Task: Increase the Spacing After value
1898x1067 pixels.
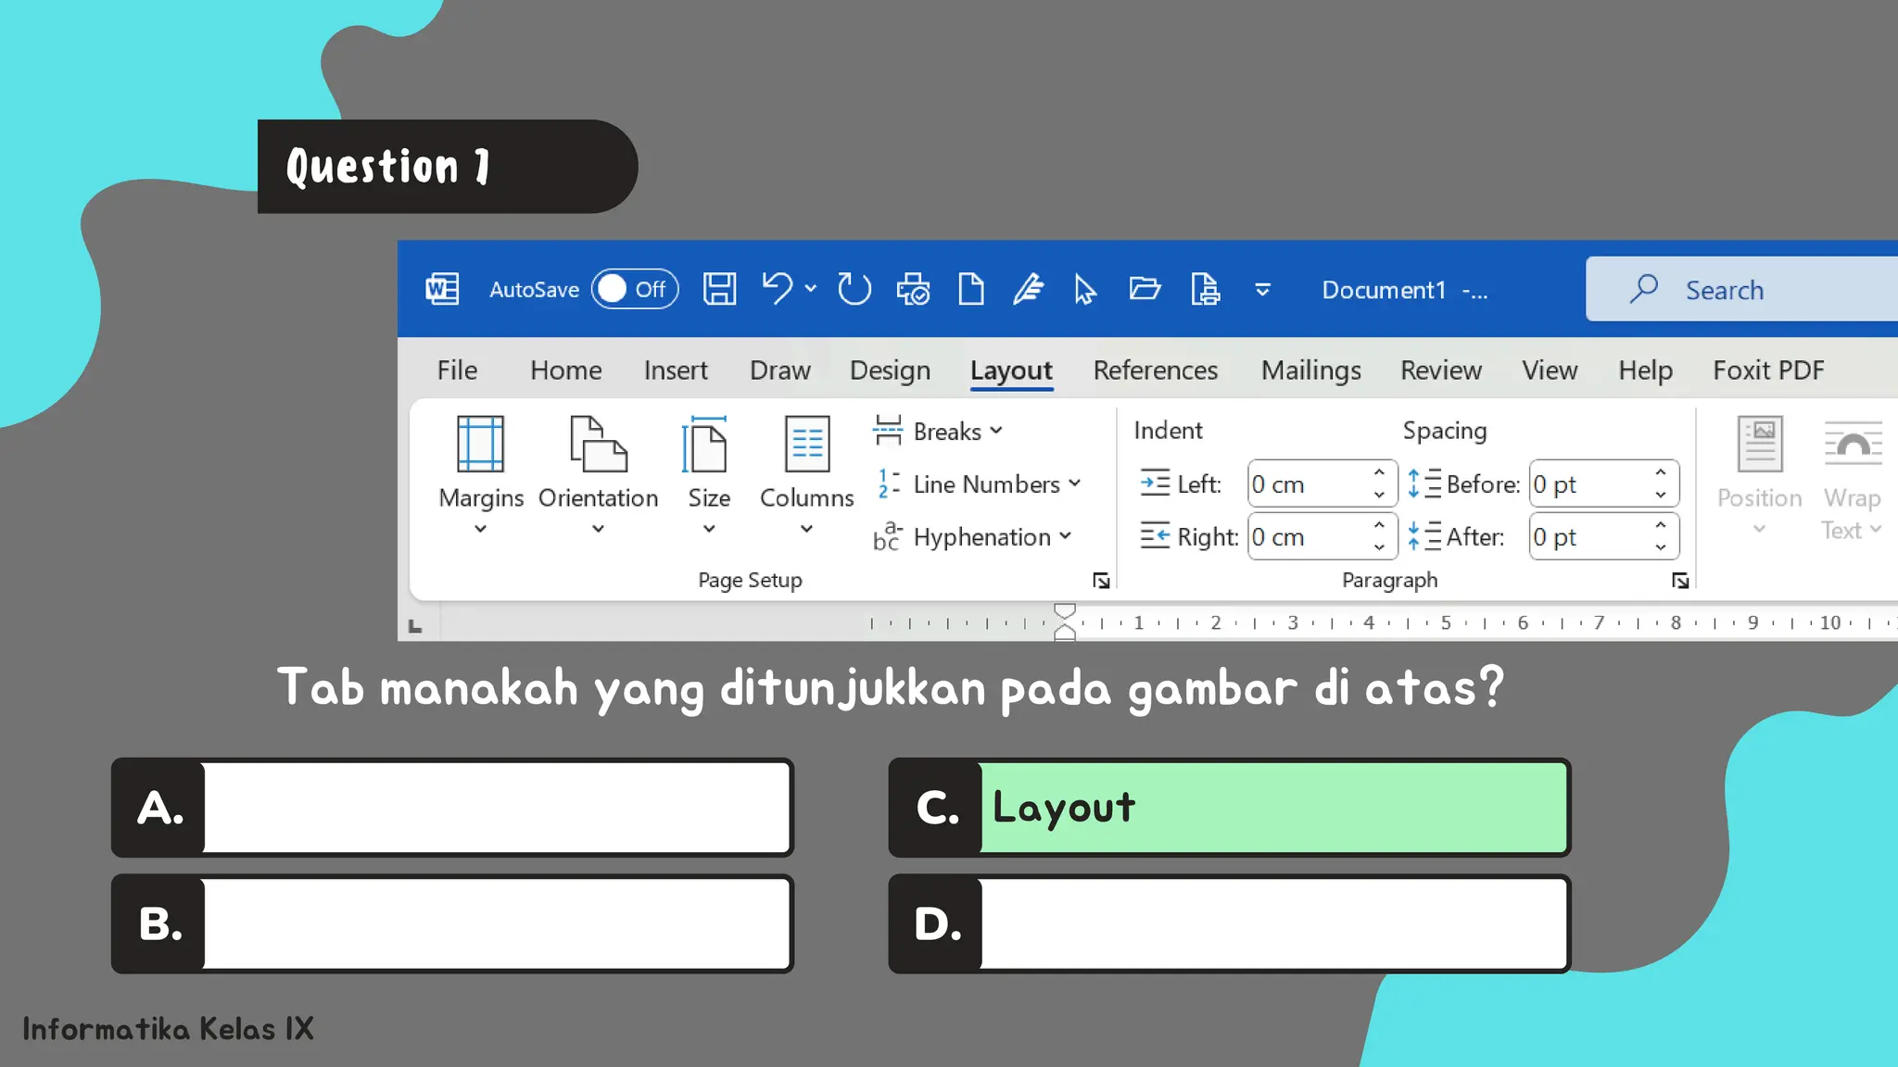Action: coord(1661,525)
